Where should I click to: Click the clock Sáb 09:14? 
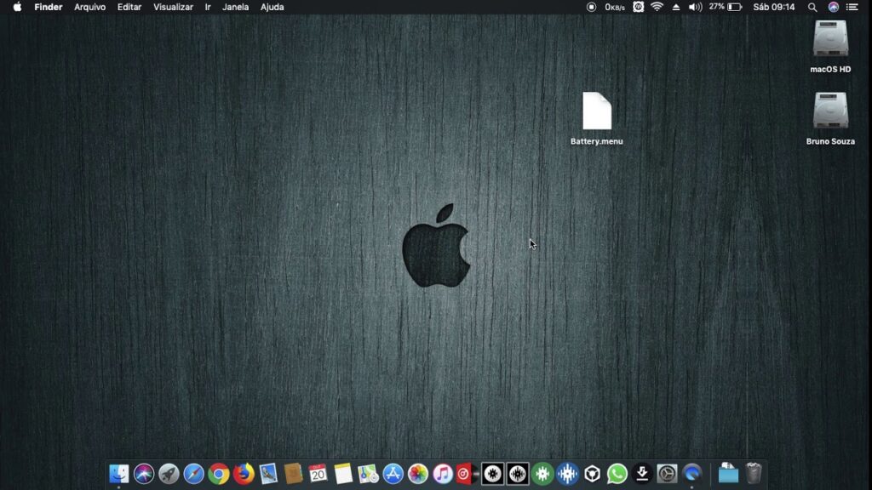pos(774,7)
